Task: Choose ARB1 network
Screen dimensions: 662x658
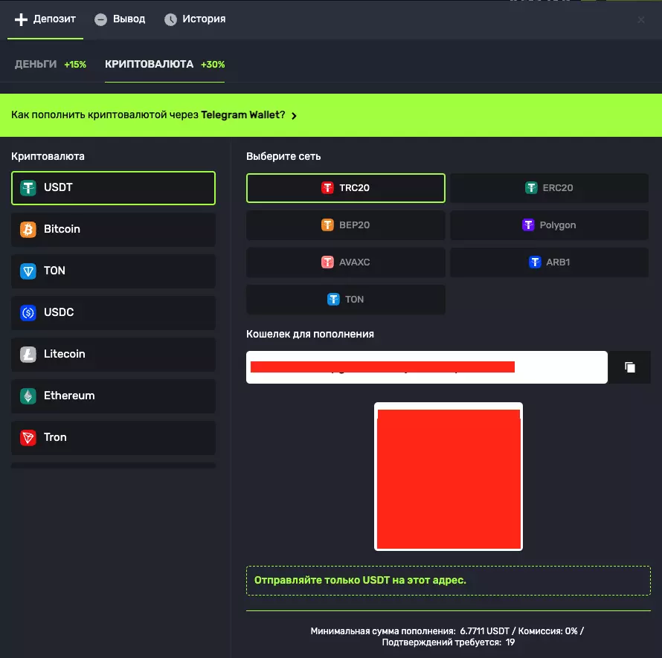Action: point(549,262)
